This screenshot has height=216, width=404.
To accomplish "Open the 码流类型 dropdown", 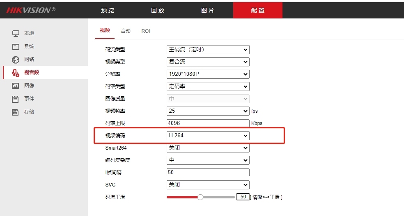I will [208, 50].
